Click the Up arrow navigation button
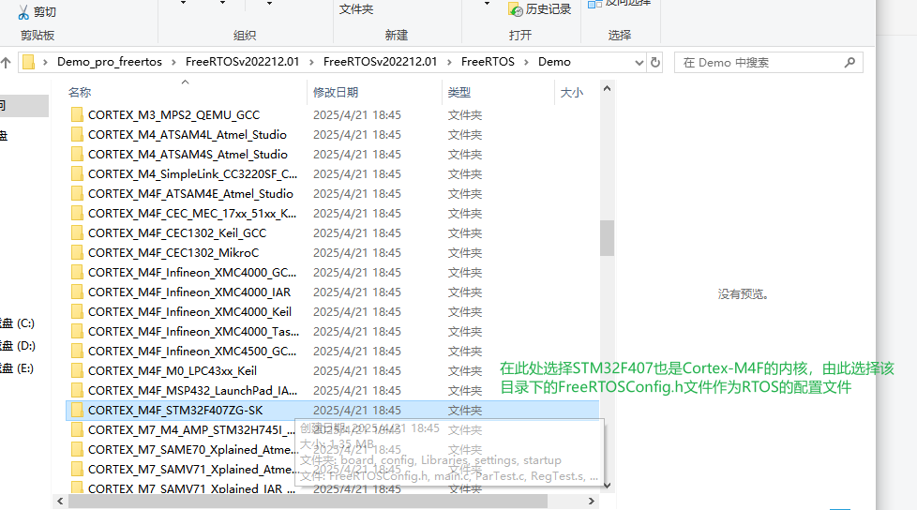The width and height of the screenshot is (917, 510). coord(6,63)
